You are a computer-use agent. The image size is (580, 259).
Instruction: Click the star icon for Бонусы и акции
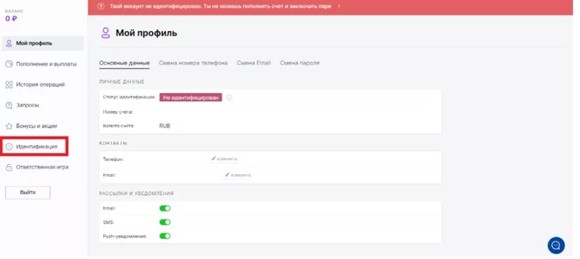[10, 127]
